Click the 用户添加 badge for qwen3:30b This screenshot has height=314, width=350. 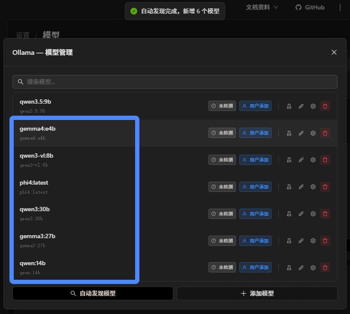tap(255, 214)
